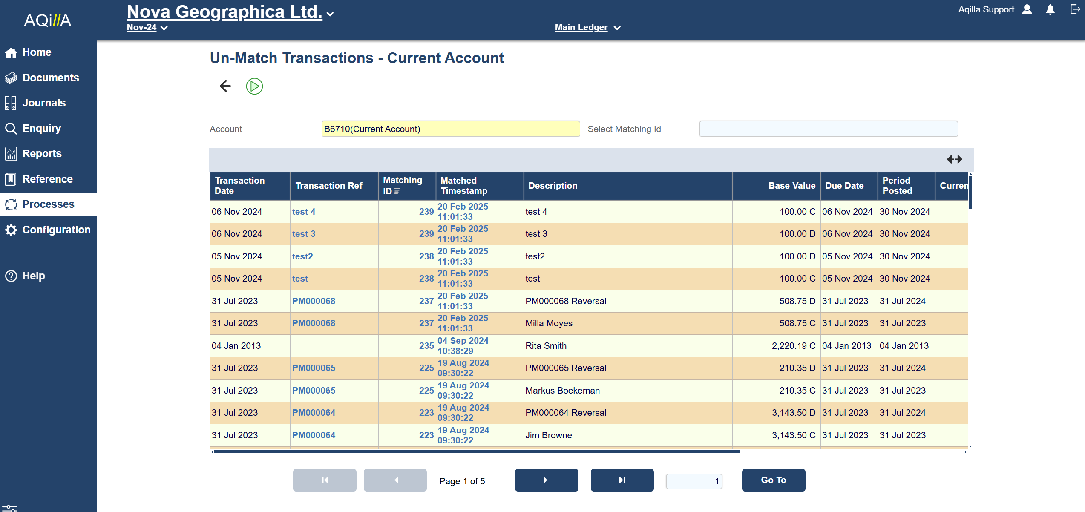Viewport: 1085px width, 512px height.
Task: Go to next page arrow button
Action: click(x=546, y=480)
